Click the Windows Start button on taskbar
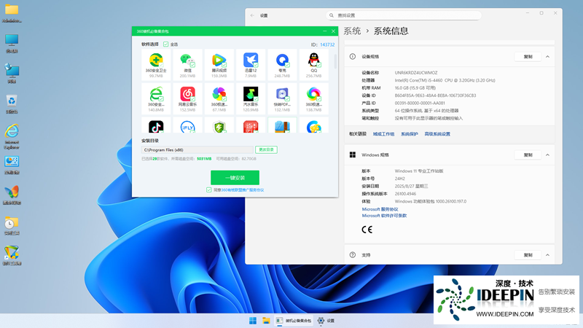The height and width of the screenshot is (328, 583). tap(253, 321)
